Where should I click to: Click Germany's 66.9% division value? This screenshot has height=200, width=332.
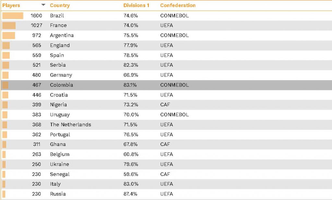pyautogui.click(x=131, y=75)
